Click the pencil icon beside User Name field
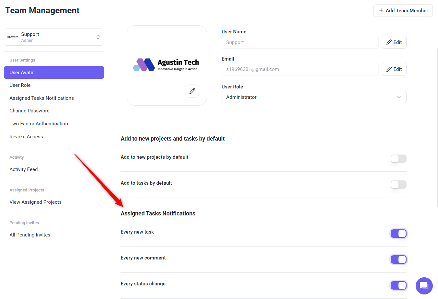The height and width of the screenshot is (299, 438). [x=389, y=42]
